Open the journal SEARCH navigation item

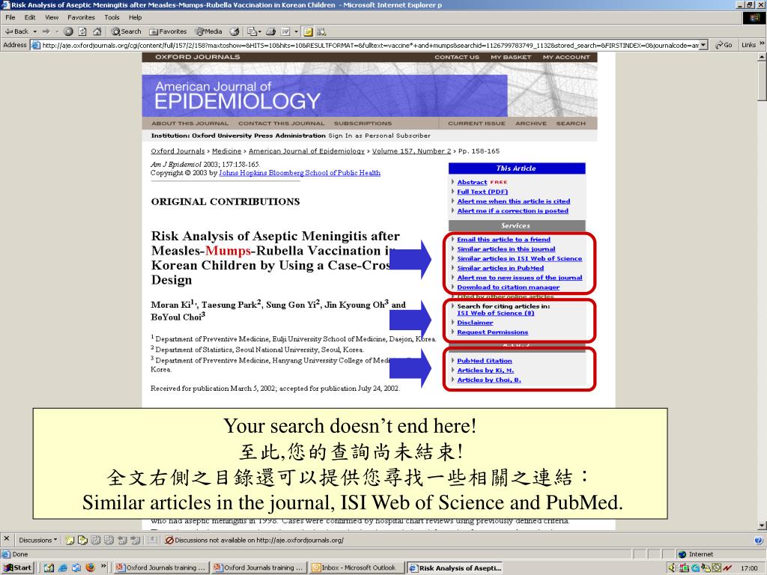(x=570, y=124)
